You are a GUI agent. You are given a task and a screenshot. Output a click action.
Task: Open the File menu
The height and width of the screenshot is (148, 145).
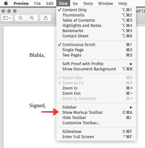[37, 3]
